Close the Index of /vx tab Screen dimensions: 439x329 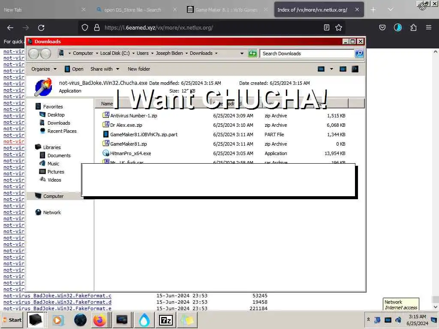(x=357, y=10)
